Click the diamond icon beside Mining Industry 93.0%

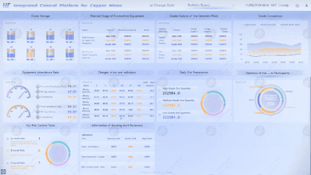(38, 112)
